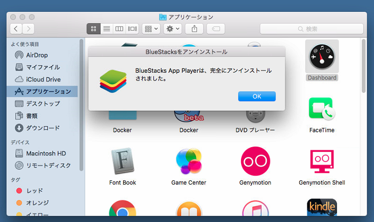Switch Finder to cover flow view
The width and height of the screenshot is (374, 222).
[x=132, y=29]
